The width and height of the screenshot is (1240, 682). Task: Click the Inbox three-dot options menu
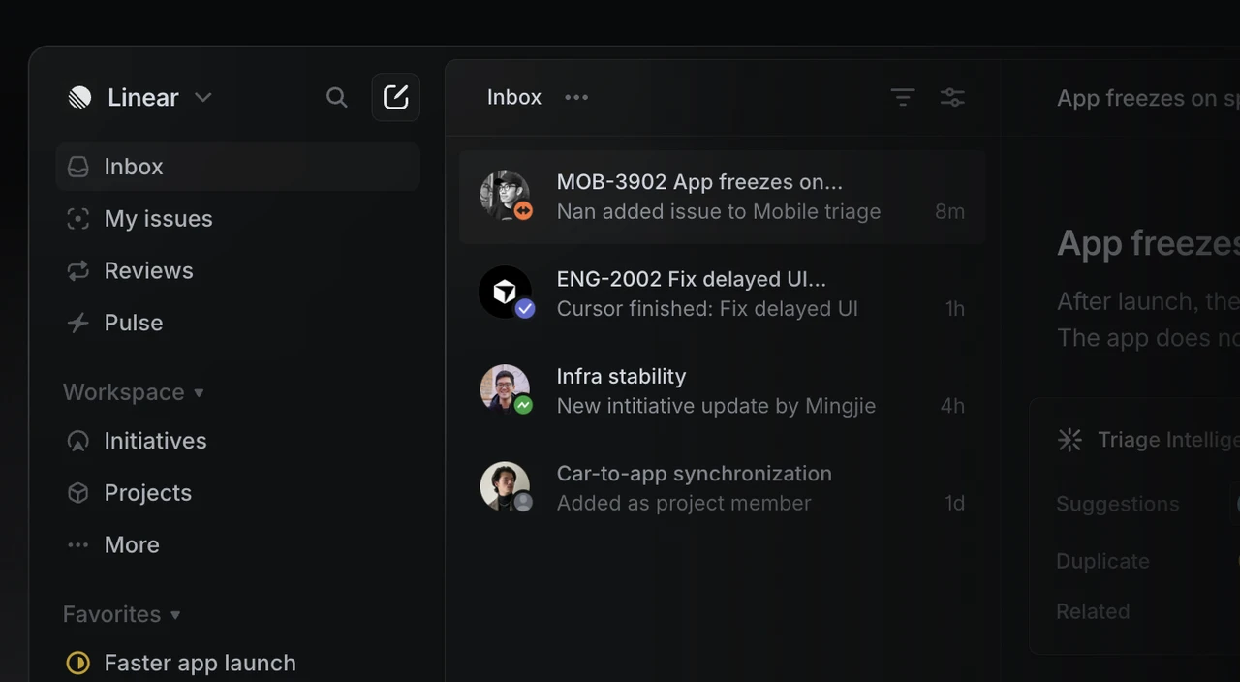(576, 97)
